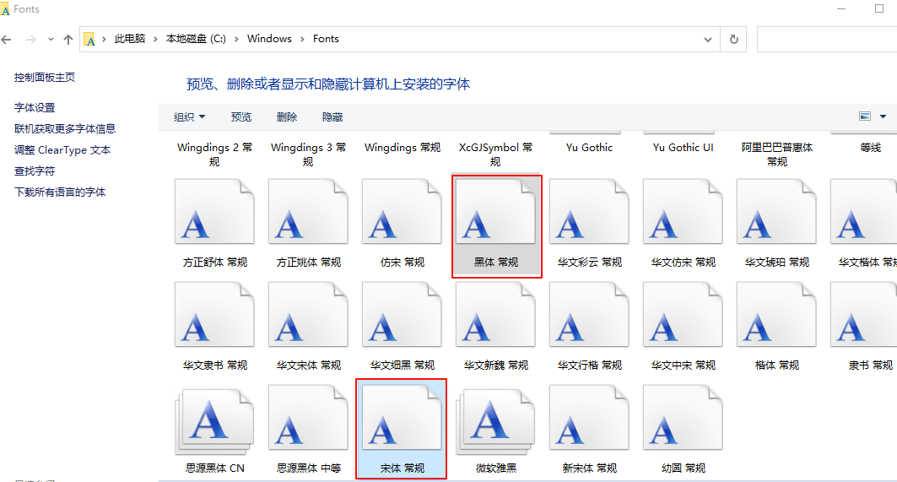Select Wingdings 2 常规 font label

214,154
